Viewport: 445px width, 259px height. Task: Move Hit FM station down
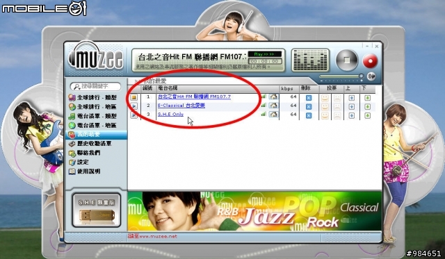click(368, 98)
